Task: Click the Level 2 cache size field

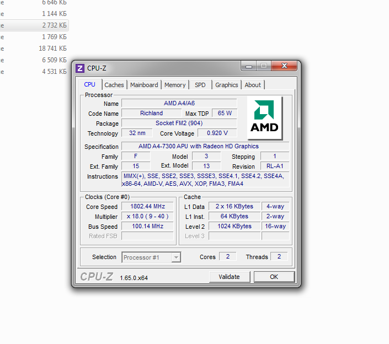Action: (235, 226)
